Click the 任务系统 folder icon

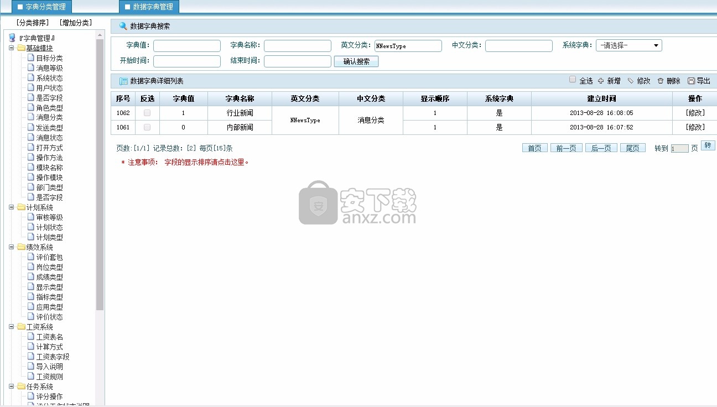(x=22, y=387)
